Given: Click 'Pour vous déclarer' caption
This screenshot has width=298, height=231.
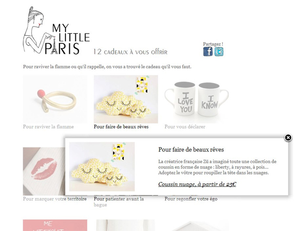Looking at the screenshot, I should click(185, 127).
